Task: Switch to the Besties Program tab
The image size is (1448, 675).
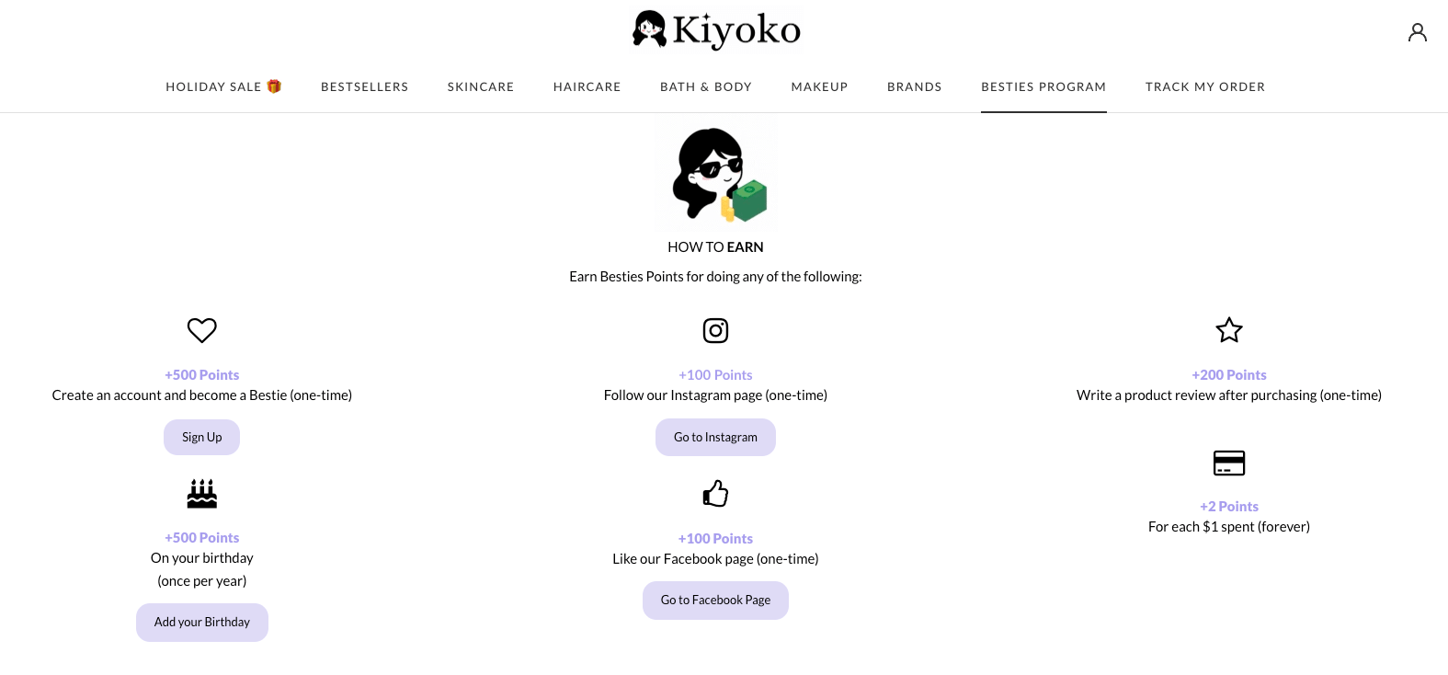Action: tap(1043, 86)
